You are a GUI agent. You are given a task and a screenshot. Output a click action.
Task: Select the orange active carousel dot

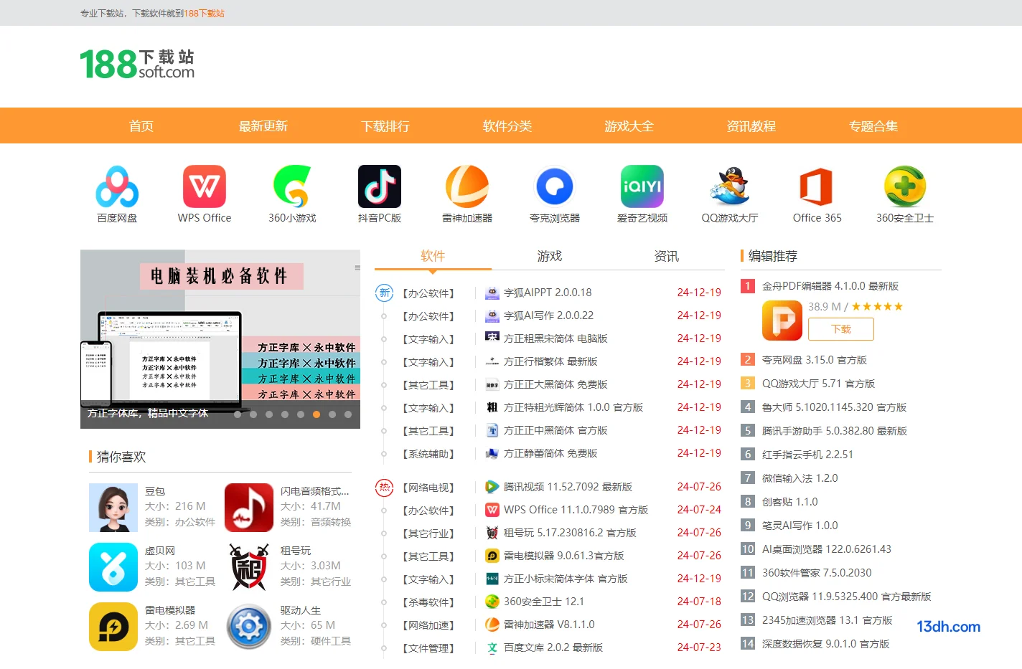(317, 414)
